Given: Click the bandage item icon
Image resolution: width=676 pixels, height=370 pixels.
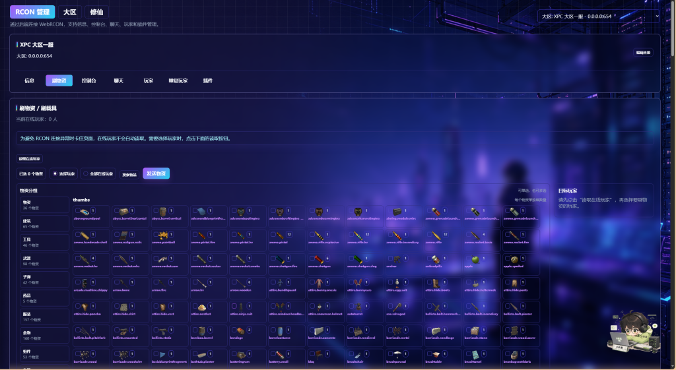Looking at the screenshot, I should (x=240, y=331).
